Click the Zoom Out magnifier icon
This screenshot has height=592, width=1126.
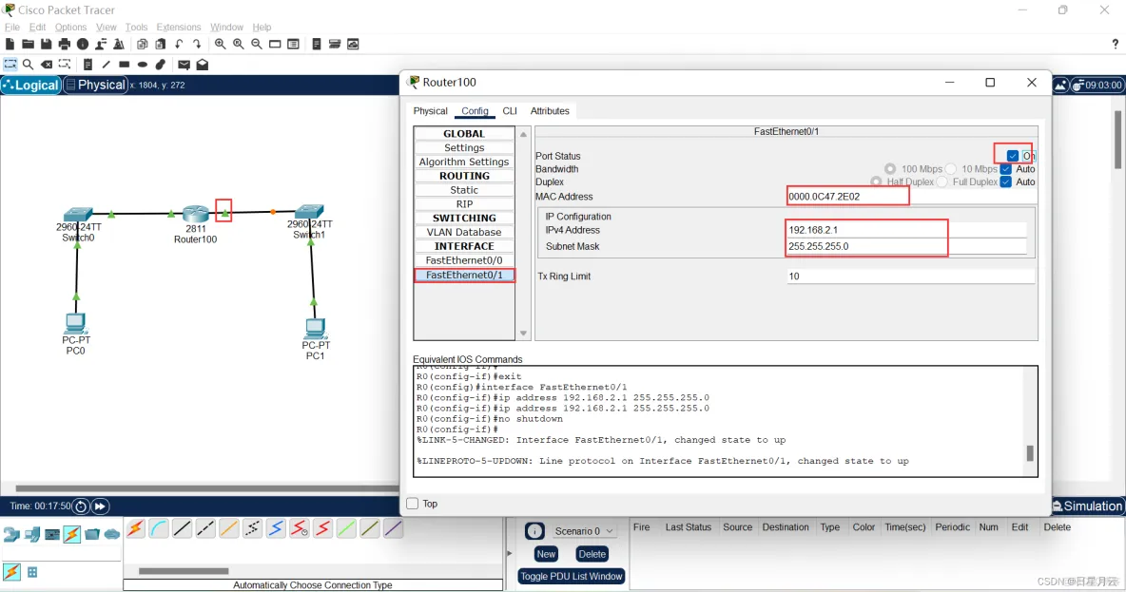[x=257, y=45]
